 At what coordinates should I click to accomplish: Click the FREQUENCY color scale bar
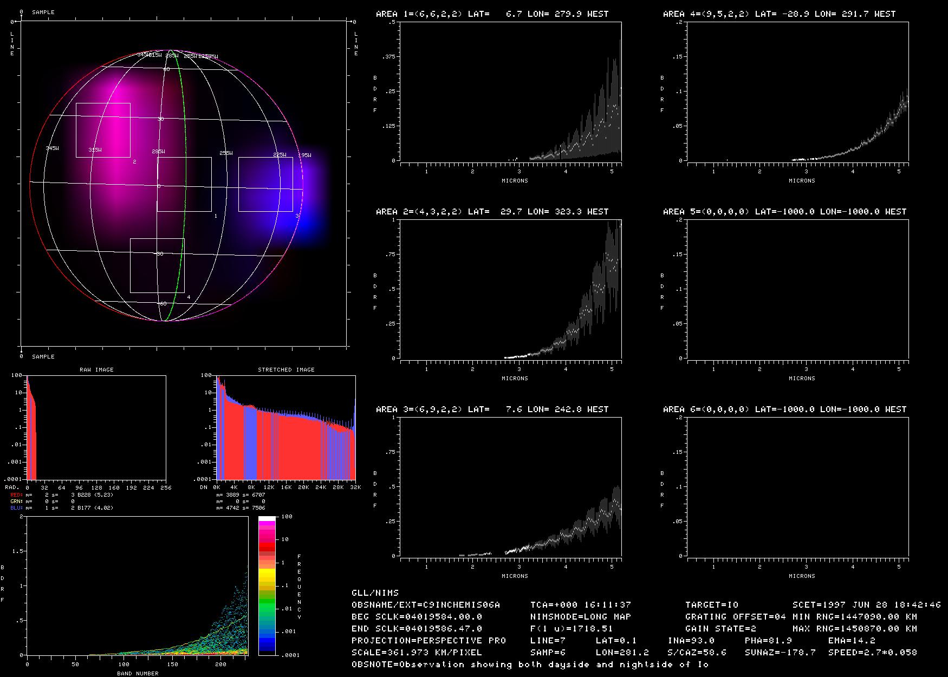267,585
